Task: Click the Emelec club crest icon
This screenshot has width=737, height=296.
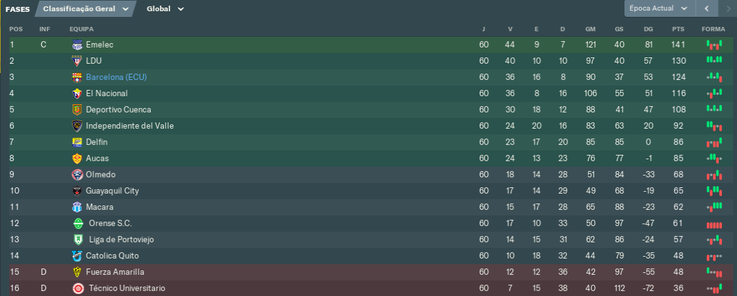Action: [77, 45]
